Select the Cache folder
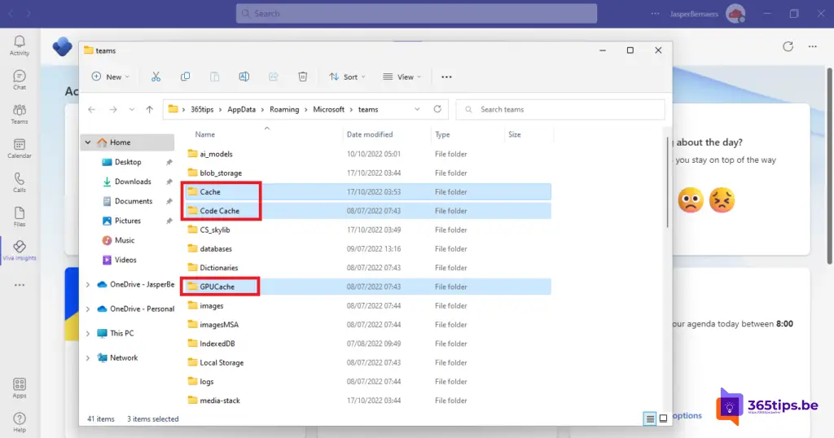 click(x=369, y=192)
